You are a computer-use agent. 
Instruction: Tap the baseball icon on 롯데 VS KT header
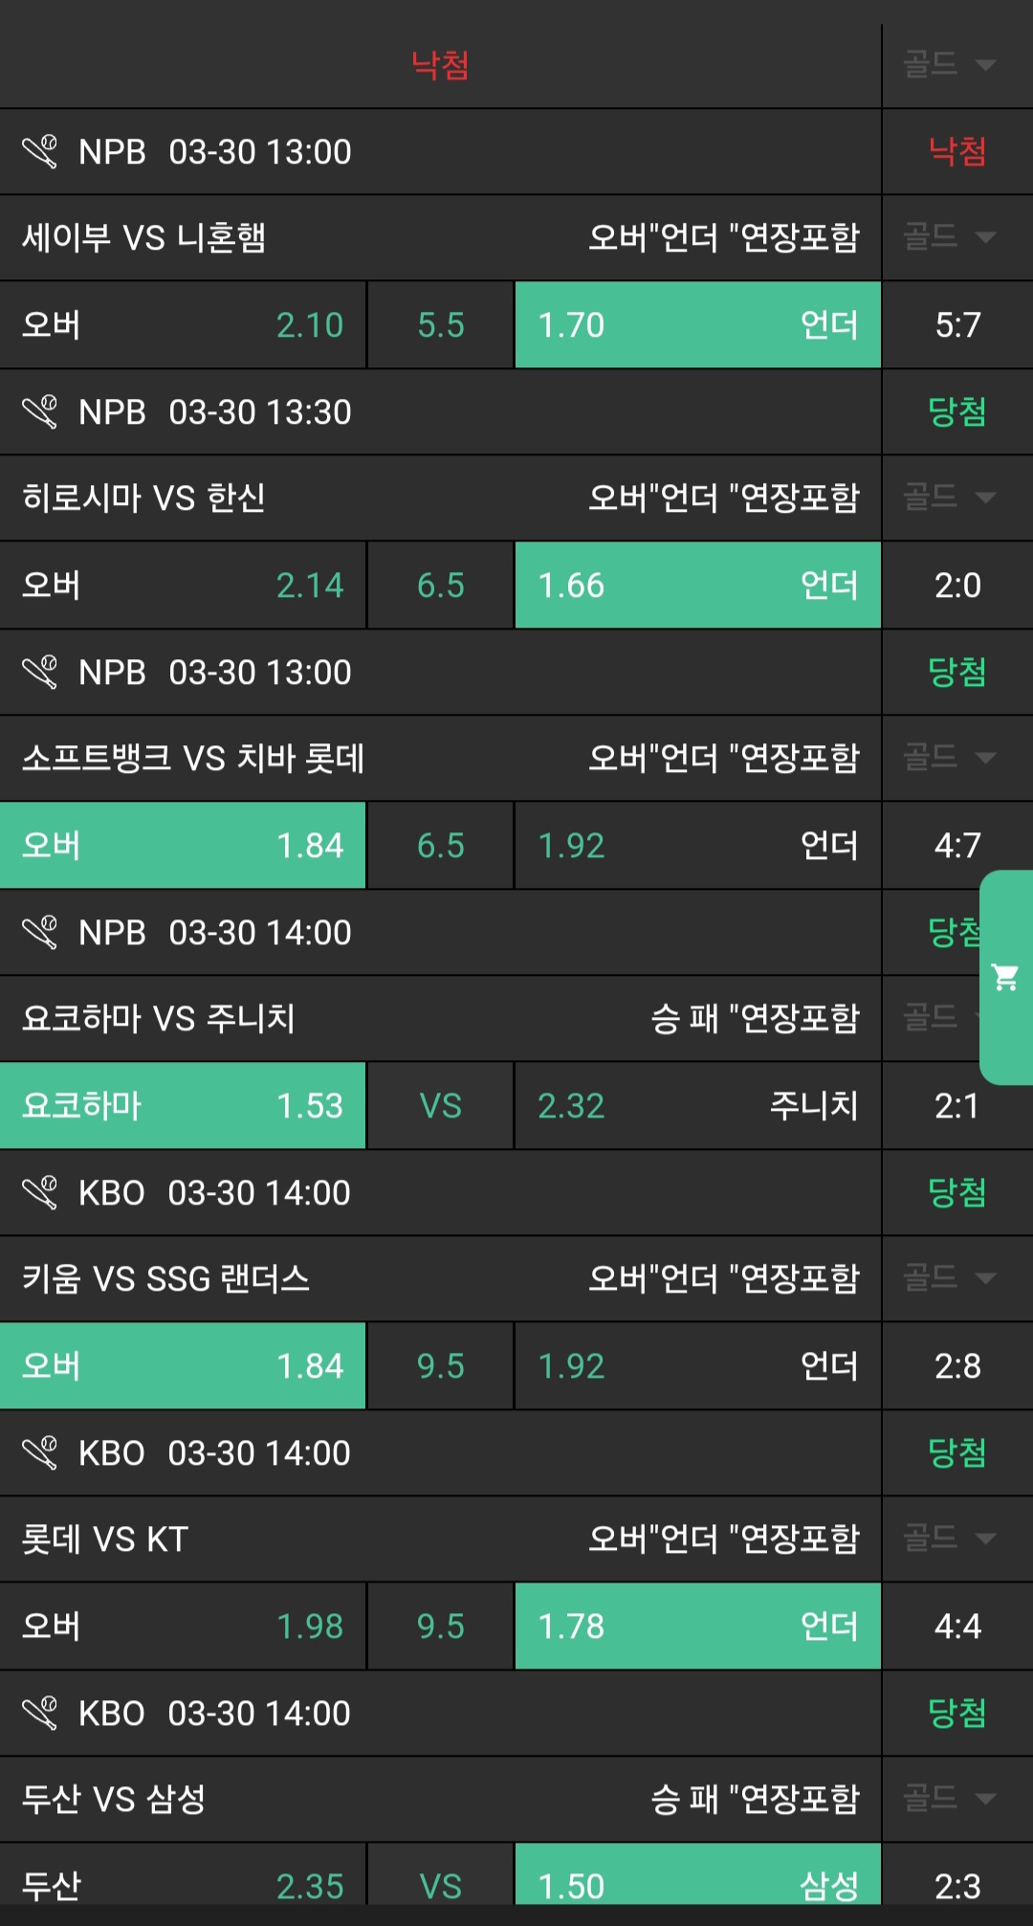[40, 1452]
